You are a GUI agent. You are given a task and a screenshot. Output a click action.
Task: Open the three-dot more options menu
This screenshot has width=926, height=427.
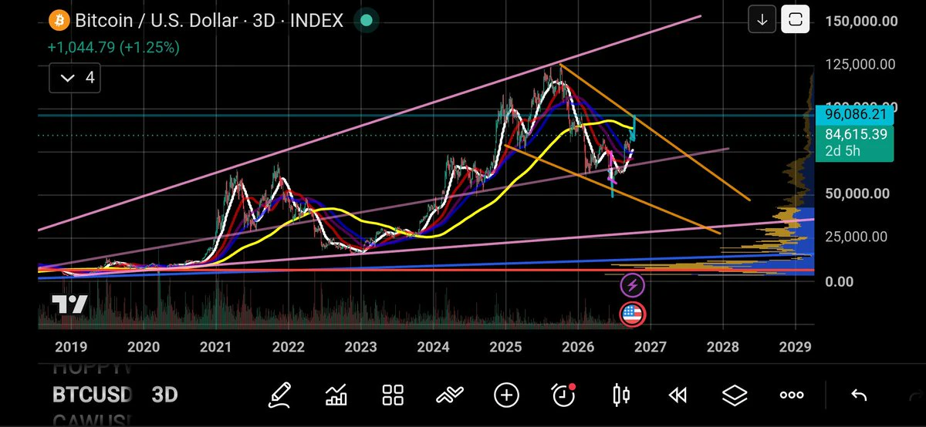(x=792, y=396)
